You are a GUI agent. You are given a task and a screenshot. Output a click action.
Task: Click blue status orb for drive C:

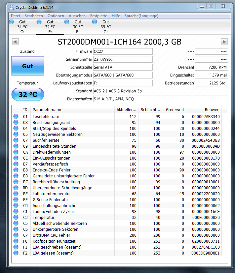point(11,22)
